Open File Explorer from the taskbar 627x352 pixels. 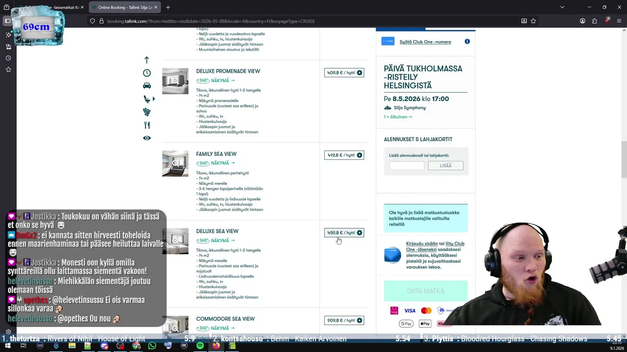pyautogui.click(x=72, y=346)
